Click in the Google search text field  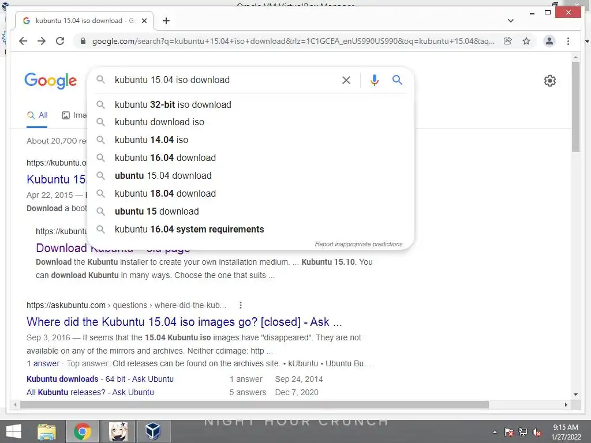point(225,80)
